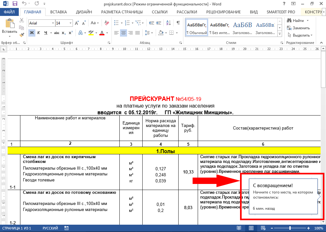Screen dimensions: 326x232
Task: Open the ВСТАВКА ribbon tab
Action: [x=59, y=12]
